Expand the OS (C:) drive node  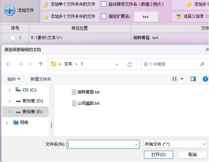pyautogui.click(x=9, y=90)
